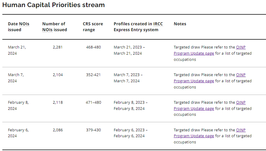Select the 2,086 NOIs issued value
This screenshot has height=151, width=266.
(58, 130)
